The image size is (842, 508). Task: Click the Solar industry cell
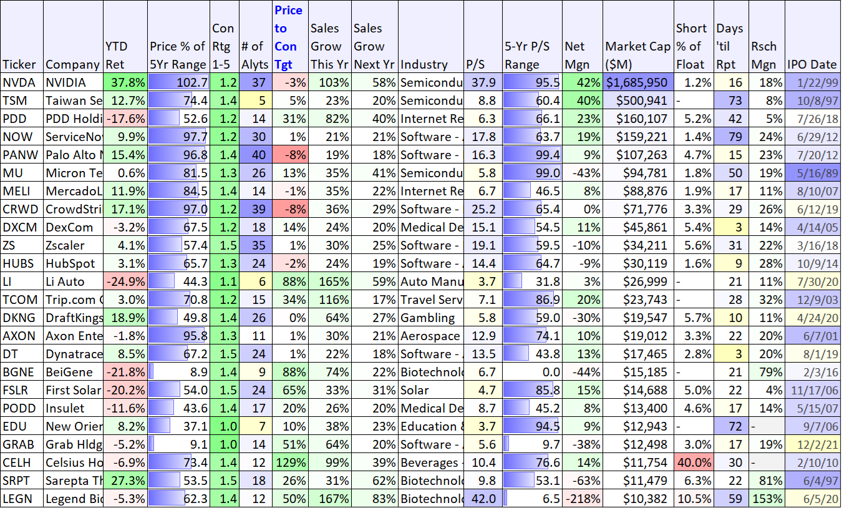[431, 390]
